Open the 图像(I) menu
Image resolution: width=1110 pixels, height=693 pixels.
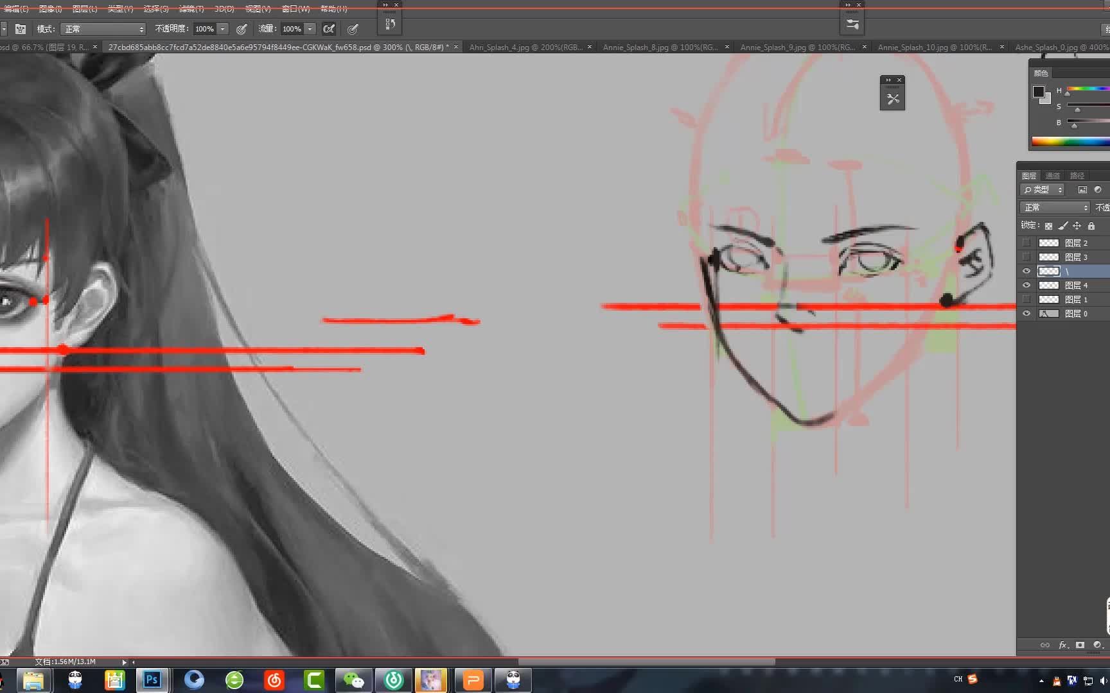50,9
